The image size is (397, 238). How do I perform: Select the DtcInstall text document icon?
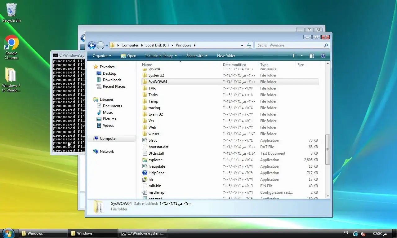point(145,153)
